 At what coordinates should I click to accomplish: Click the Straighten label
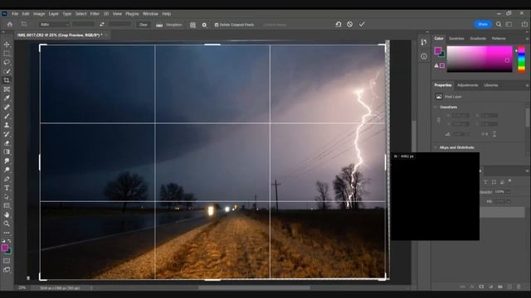[x=173, y=25]
